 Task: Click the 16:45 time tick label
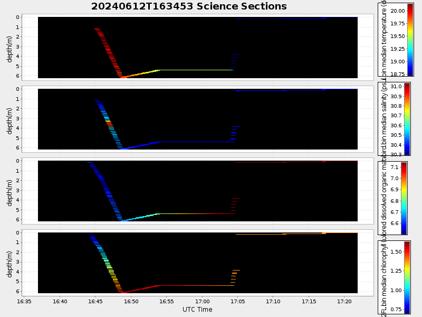[x=95, y=301]
